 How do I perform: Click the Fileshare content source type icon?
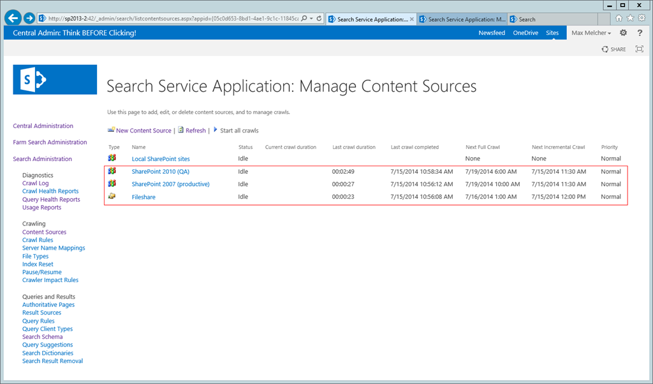pyautogui.click(x=112, y=196)
